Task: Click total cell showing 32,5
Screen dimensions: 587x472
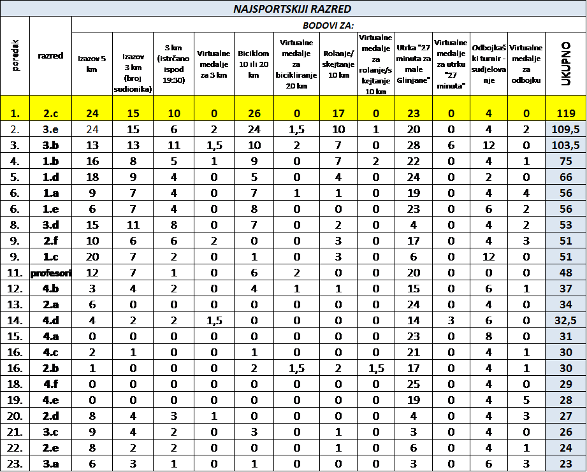Action: pyautogui.click(x=566, y=320)
